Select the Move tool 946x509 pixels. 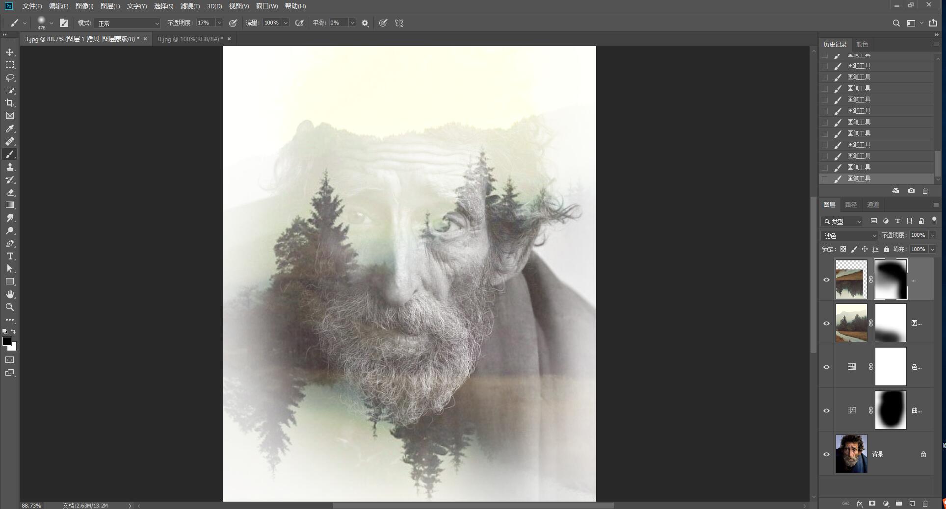click(x=10, y=52)
